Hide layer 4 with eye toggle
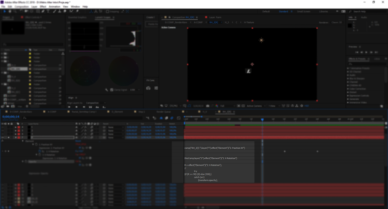This screenshot has height=209, width=388. 3,127
